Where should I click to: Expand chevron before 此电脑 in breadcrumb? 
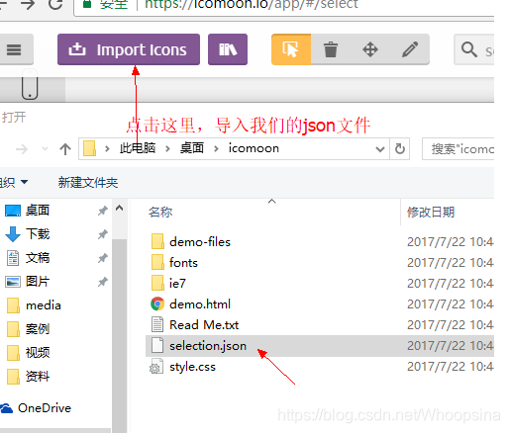(107, 149)
